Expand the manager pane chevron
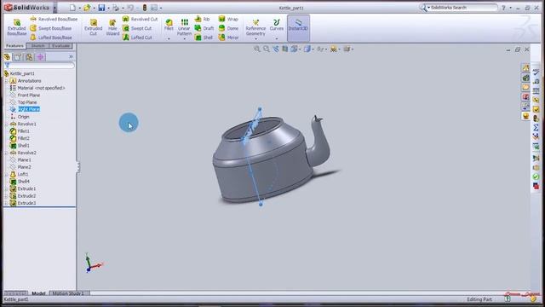The image size is (545, 307). (71, 57)
